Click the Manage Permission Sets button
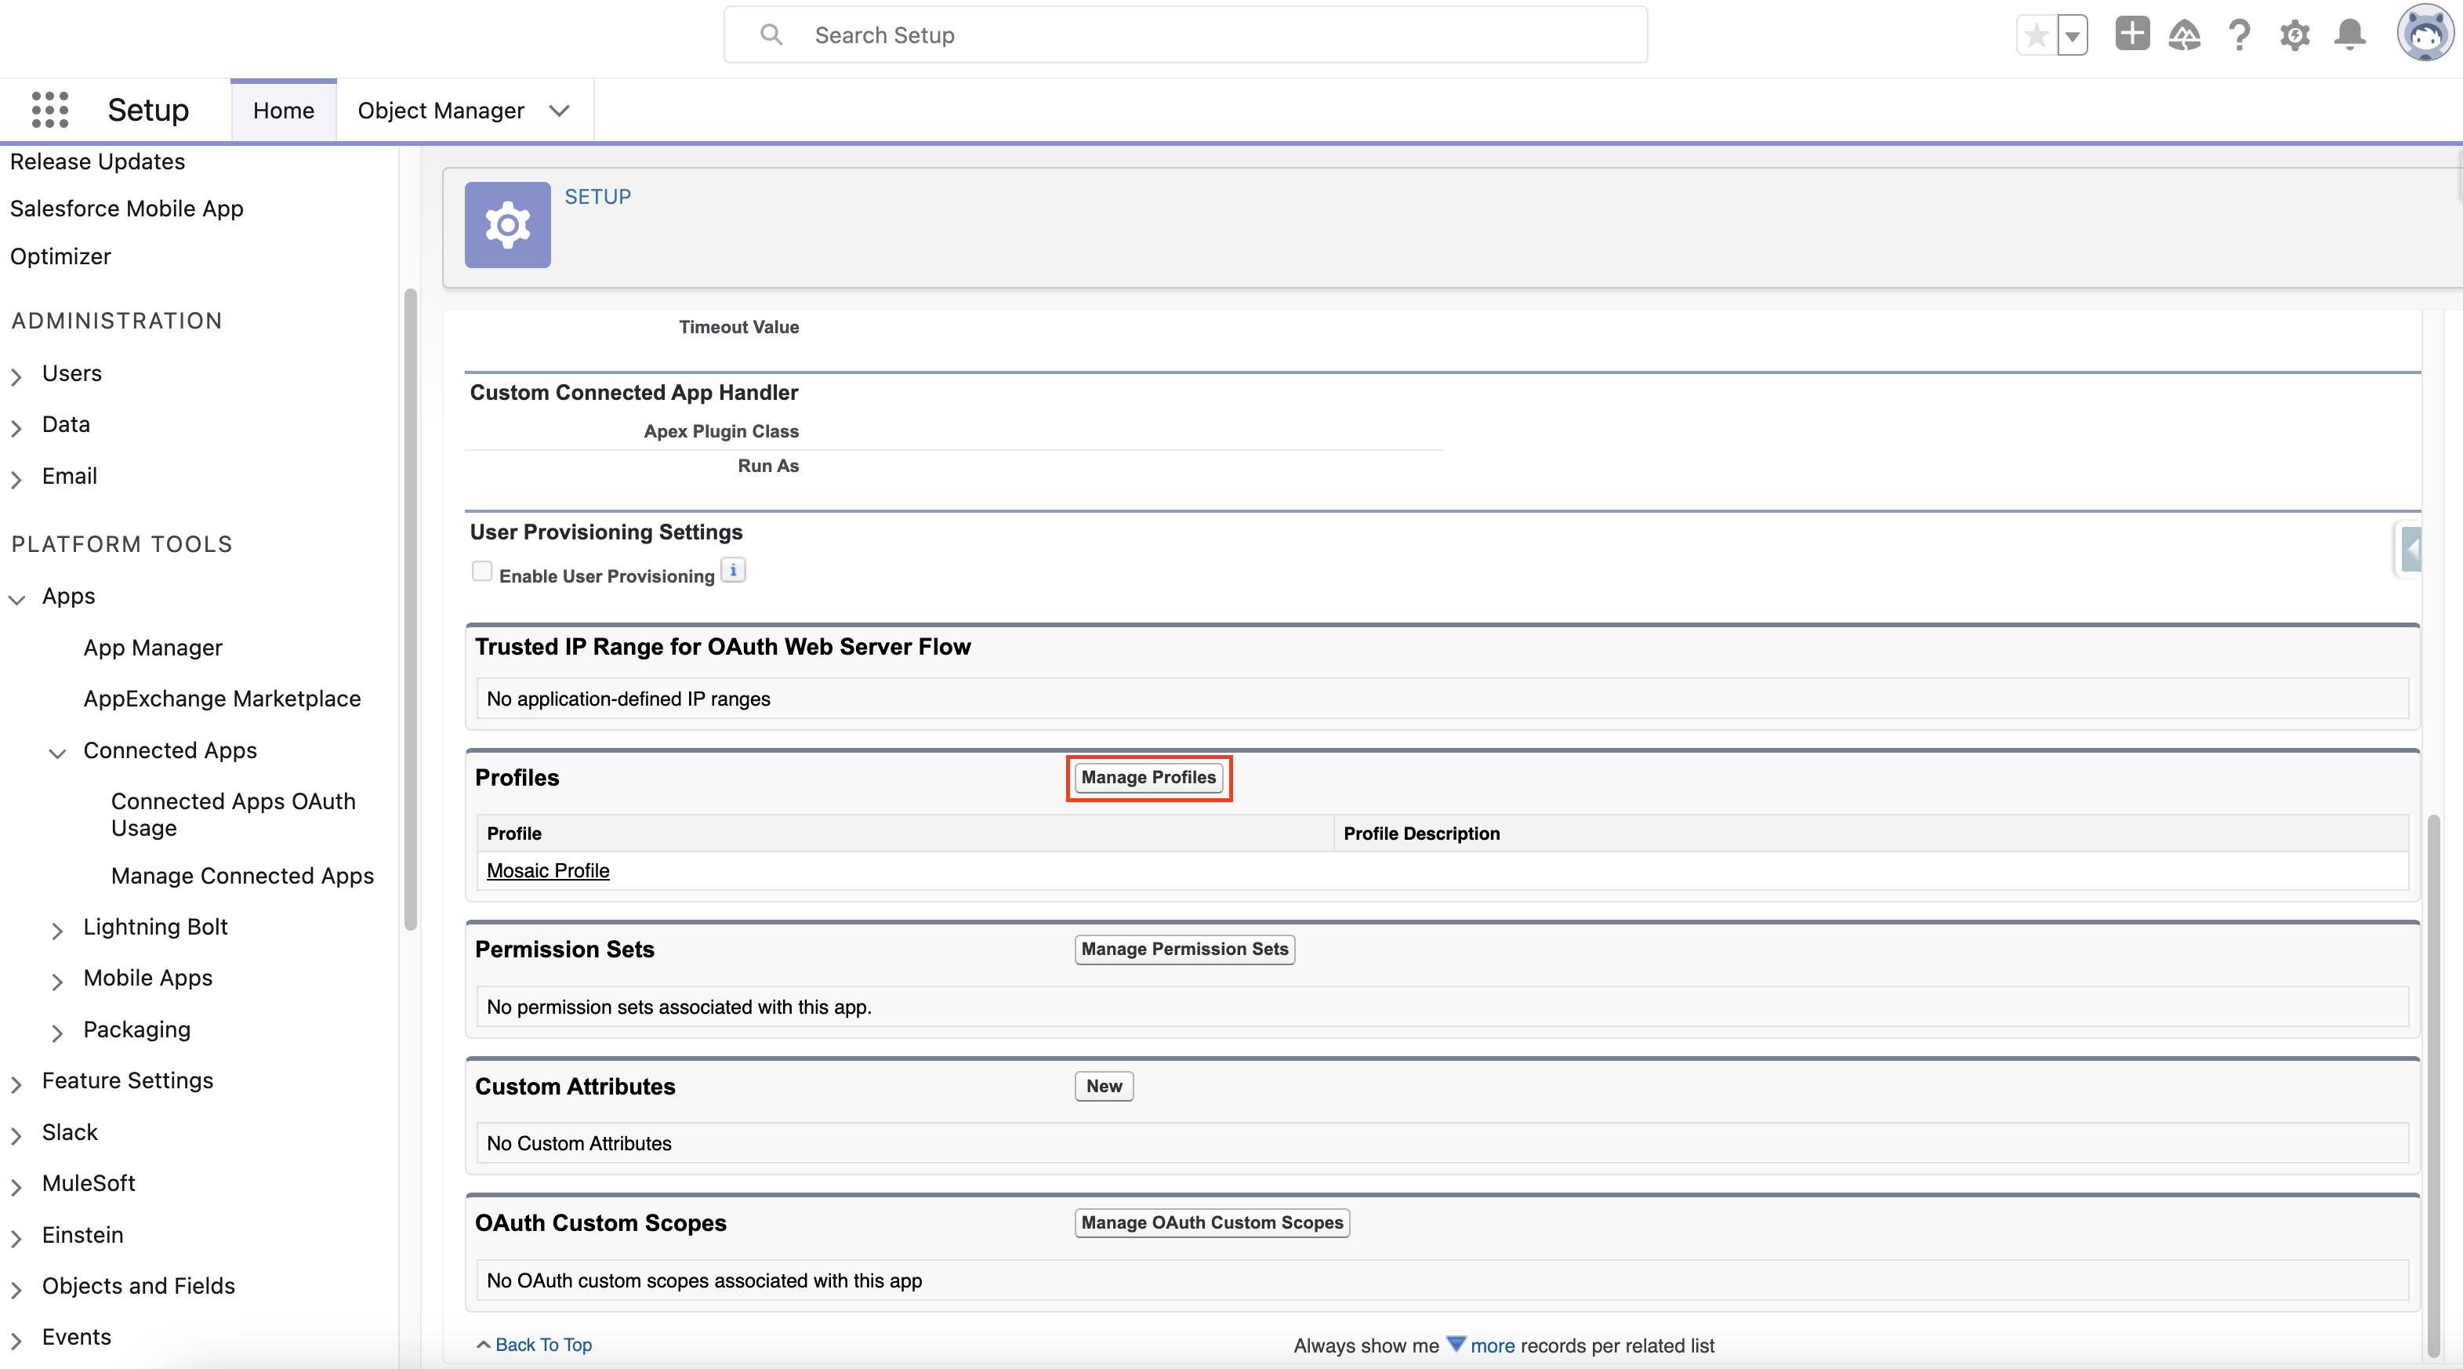The height and width of the screenshot is (1369, 2463). pos(1184,949)
